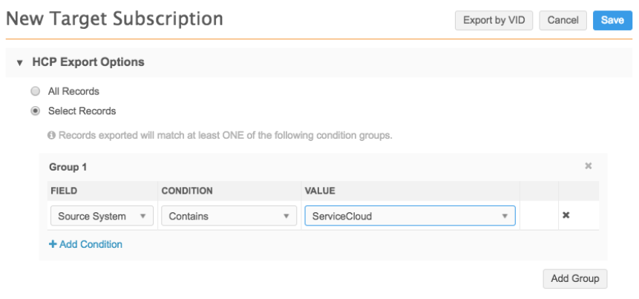Click the Export by VID button

[x=494, y=20]
